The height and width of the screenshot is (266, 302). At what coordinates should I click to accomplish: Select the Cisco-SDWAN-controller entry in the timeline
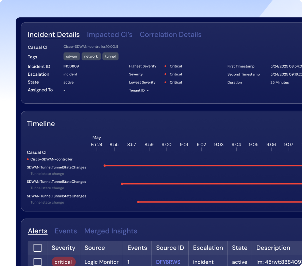(51, 159)
